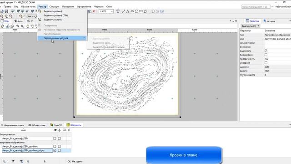The image size is (291, 164).
Task: Toggle the блокировка property checkbox
Action: pyautogui.click(x=266, y=55)
